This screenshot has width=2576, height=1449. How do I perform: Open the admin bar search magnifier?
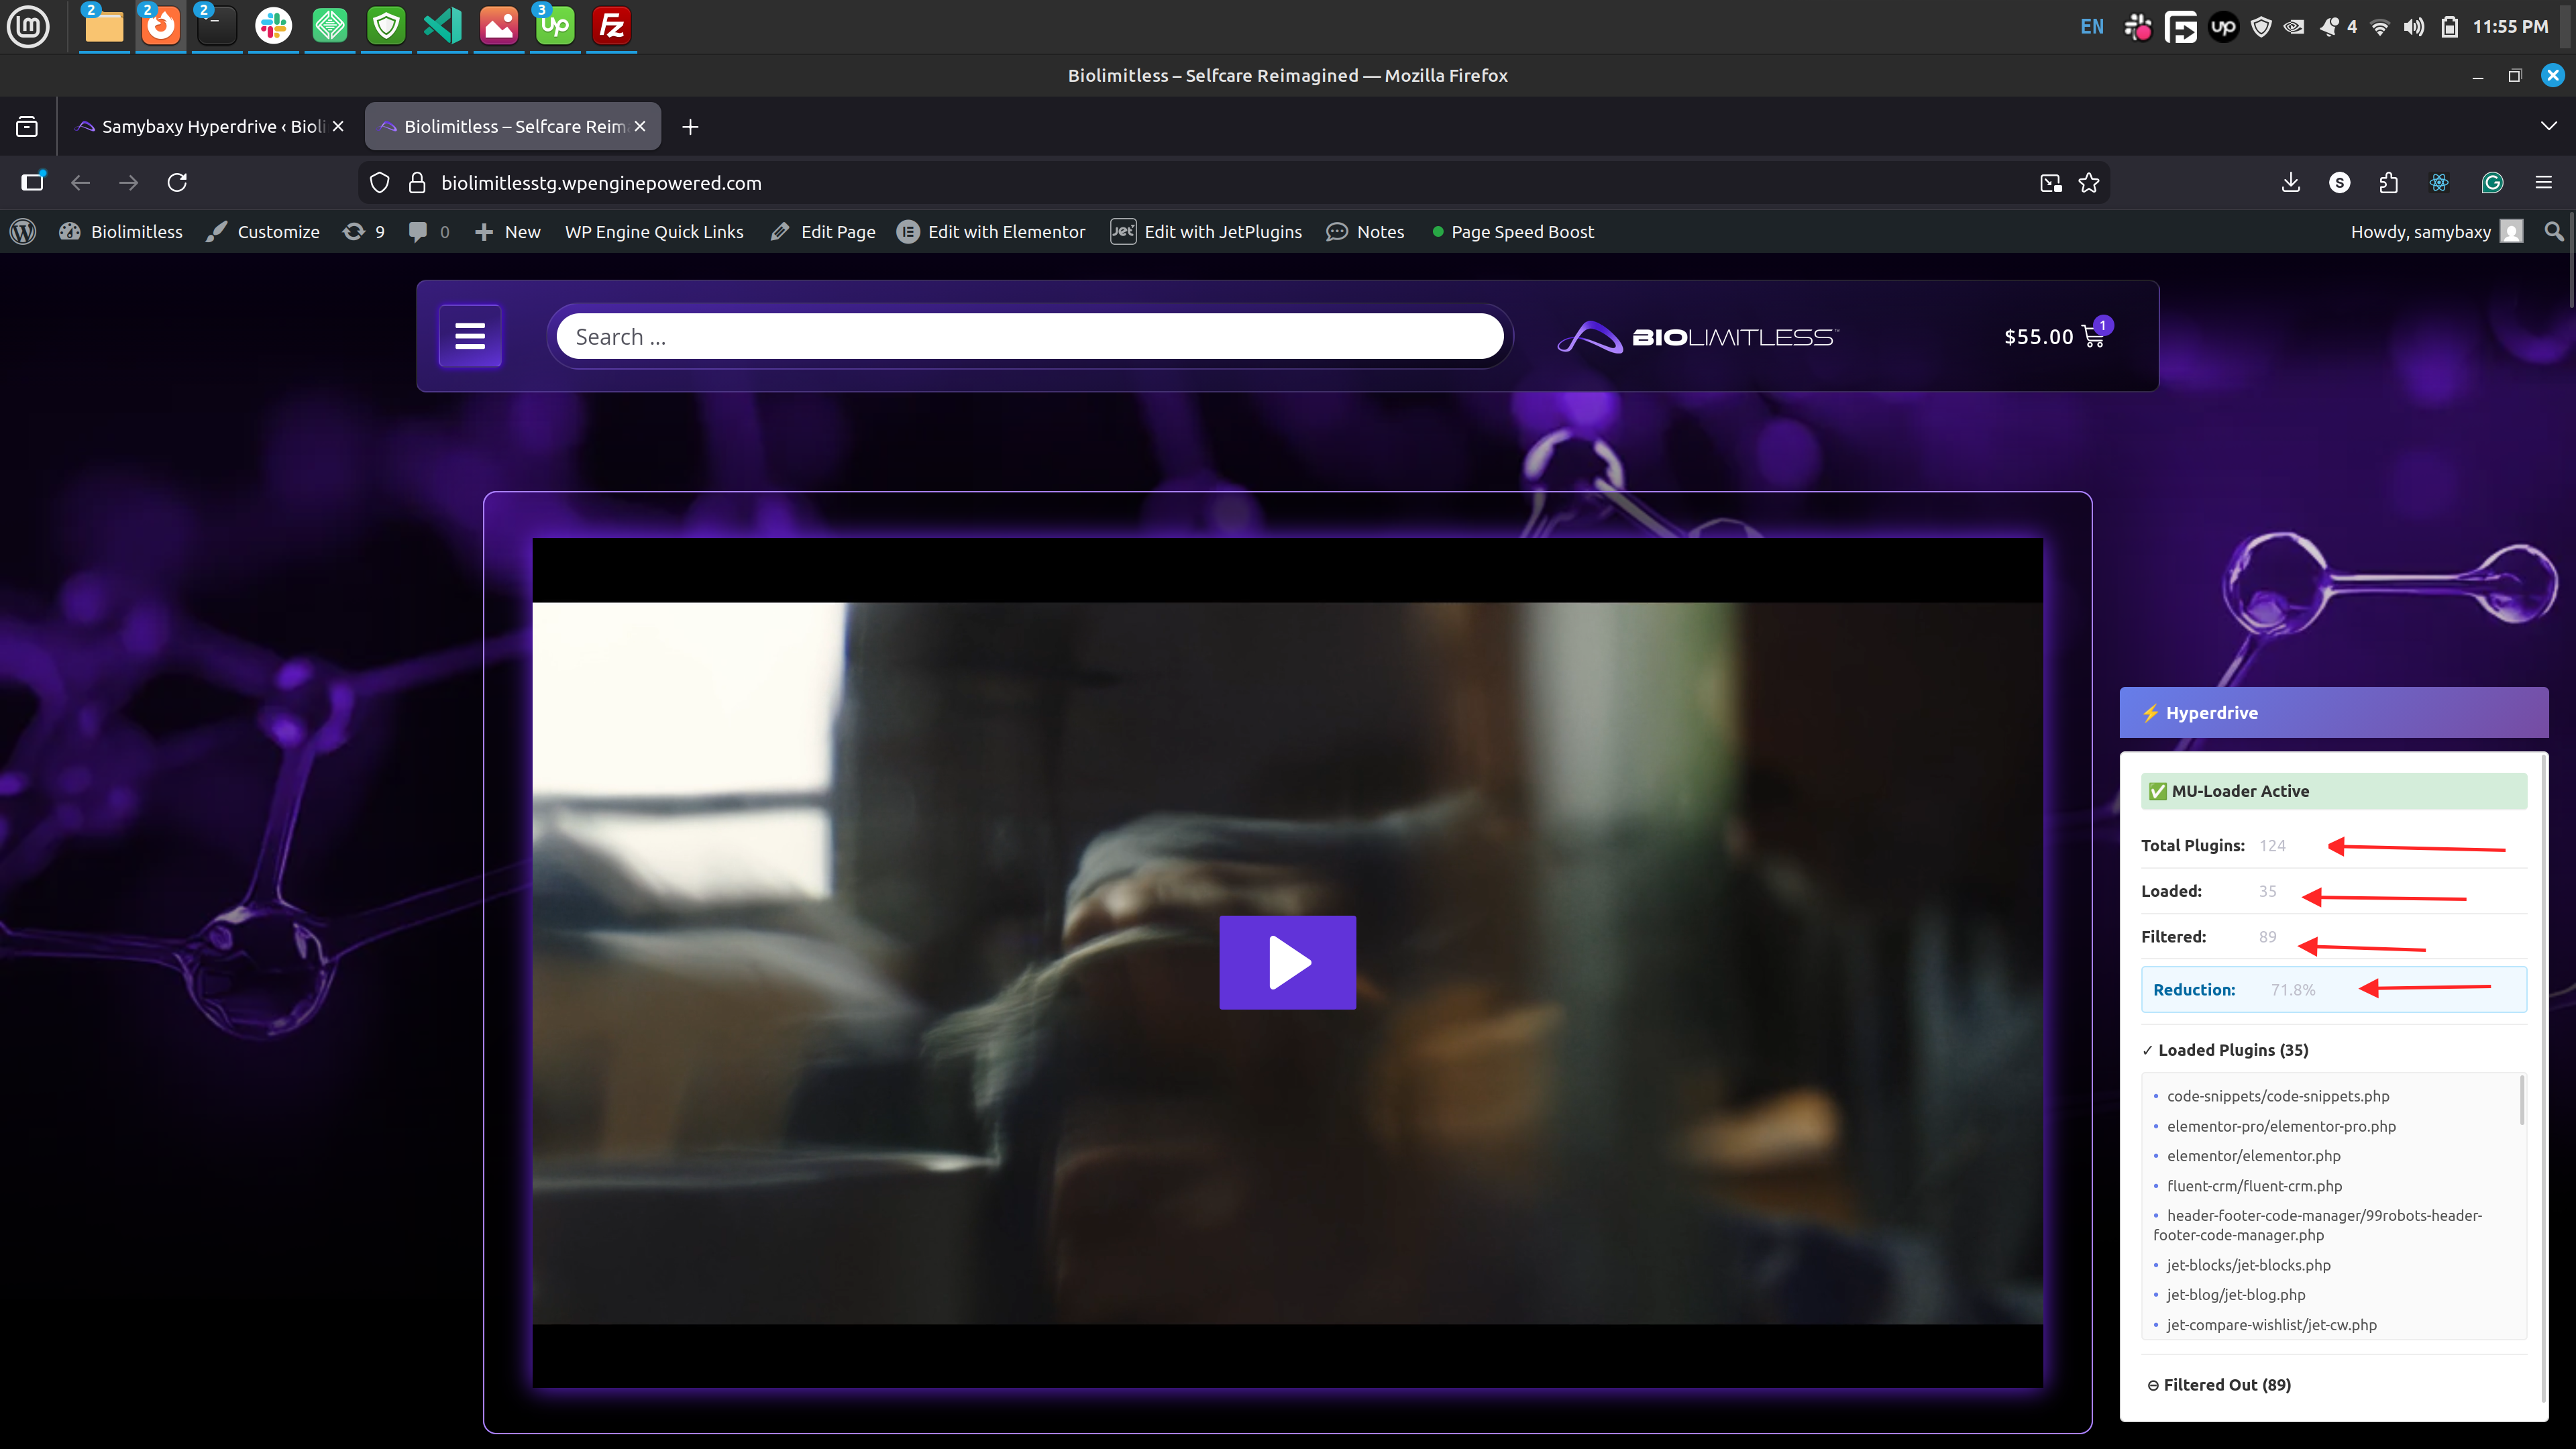coord(2553,232)
